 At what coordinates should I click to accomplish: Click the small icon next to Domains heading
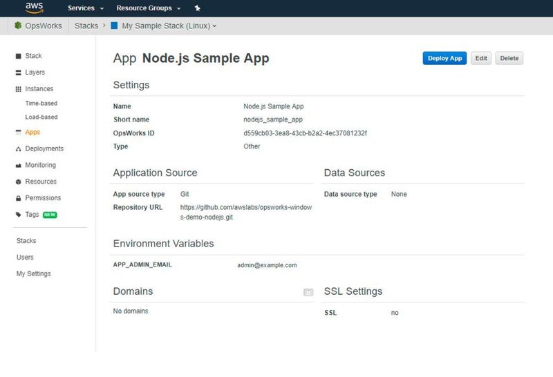[308, 292]
